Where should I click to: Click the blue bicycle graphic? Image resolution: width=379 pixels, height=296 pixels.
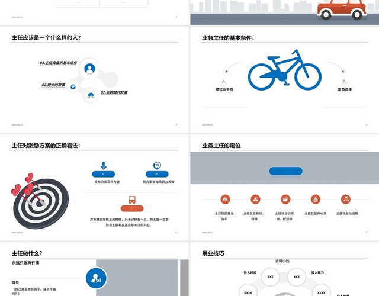coord(285,70)
